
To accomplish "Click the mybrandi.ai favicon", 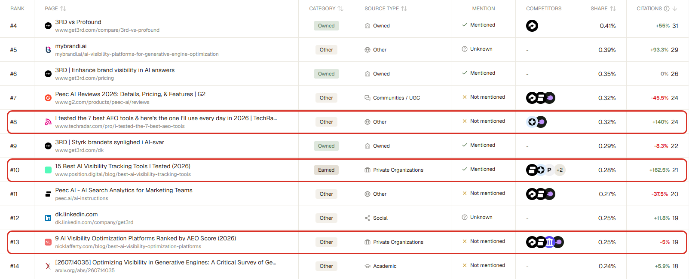I will pyautogui.click(x=48, y=50).
